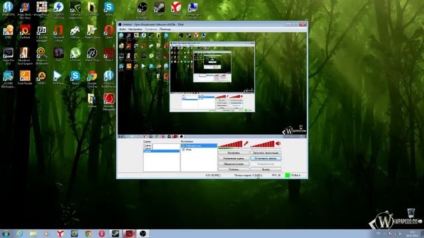Viewport: 424px width, 238px height.
Task: Switch to Chrome in taskbar
Action: click(88, 233)
